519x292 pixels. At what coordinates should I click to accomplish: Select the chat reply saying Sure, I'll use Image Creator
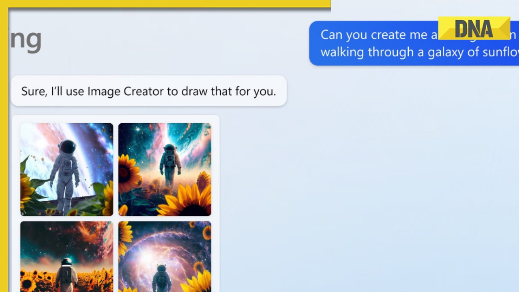point(148,91)
